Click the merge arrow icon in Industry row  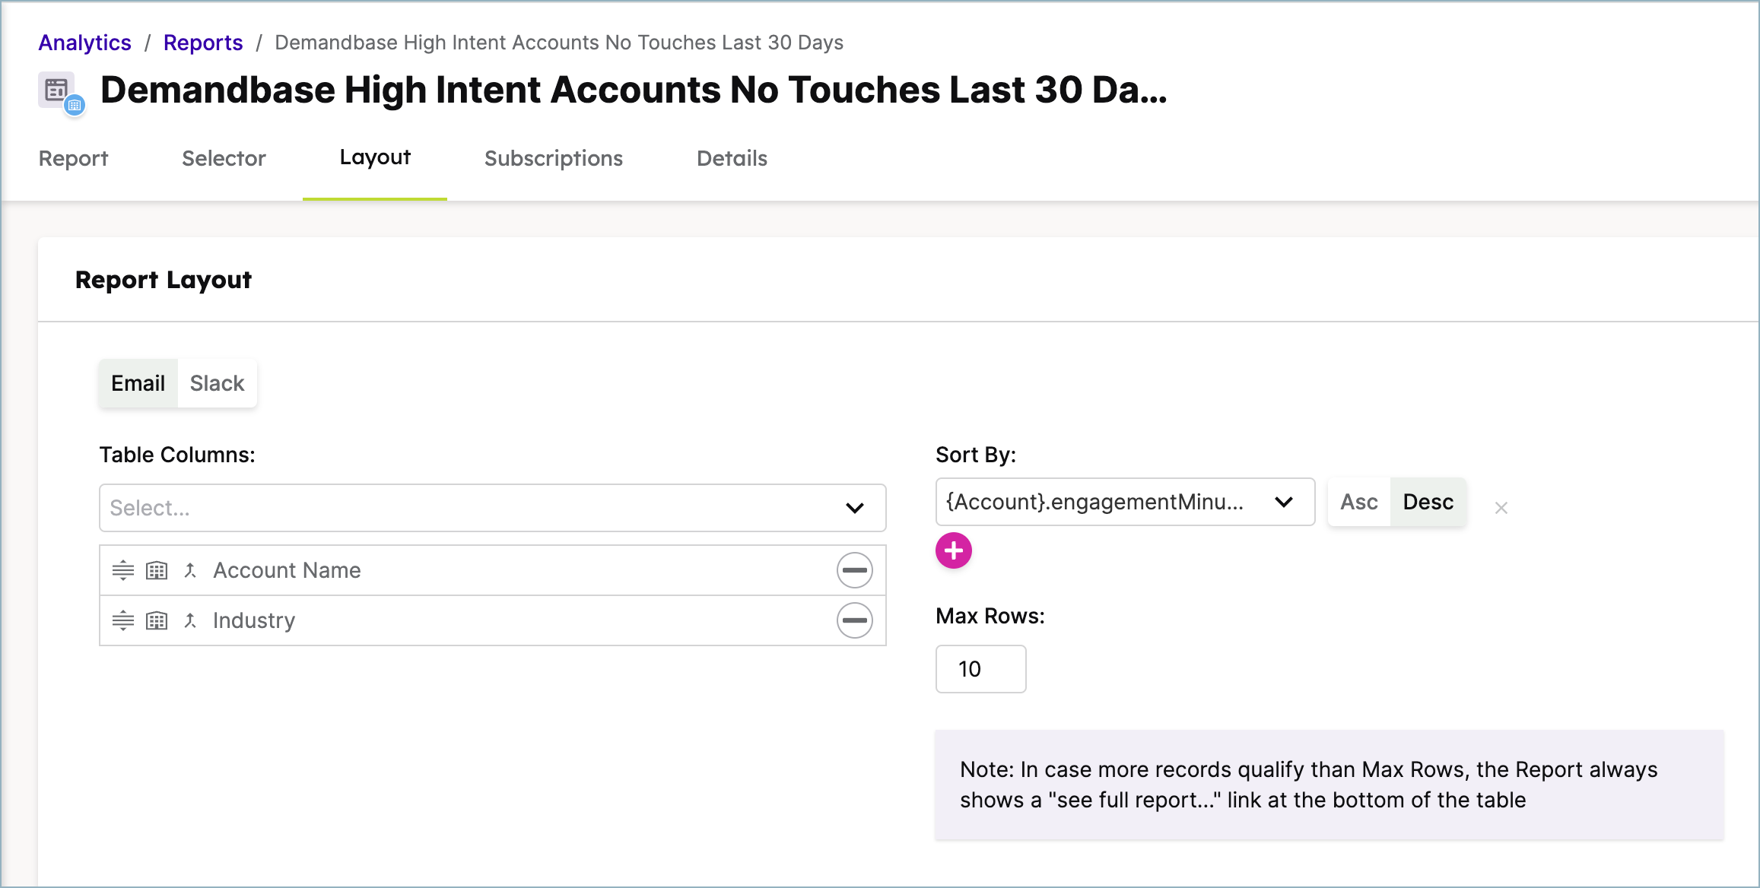tap(190, 620)
